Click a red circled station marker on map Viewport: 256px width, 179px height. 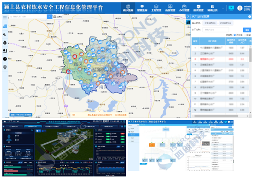pyautogui.click(x=74, y=55)
